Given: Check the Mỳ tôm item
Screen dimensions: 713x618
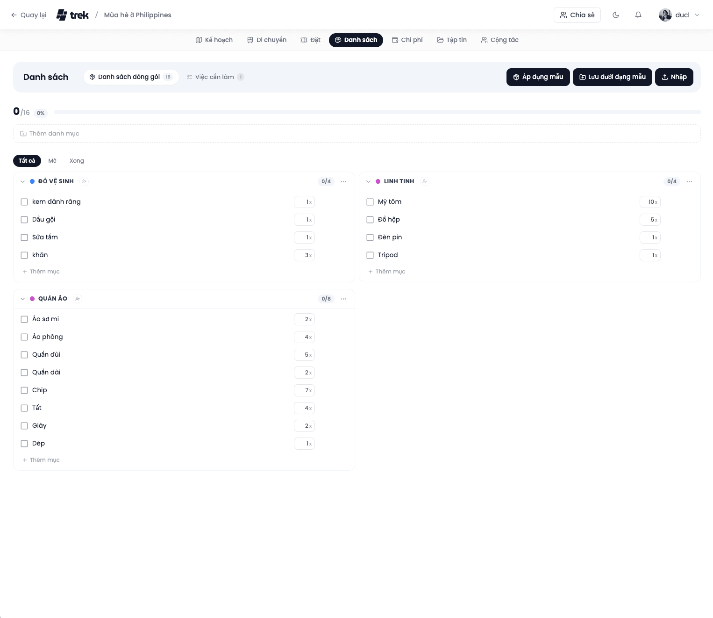Looking at the screenshot, I should point(370,202).
